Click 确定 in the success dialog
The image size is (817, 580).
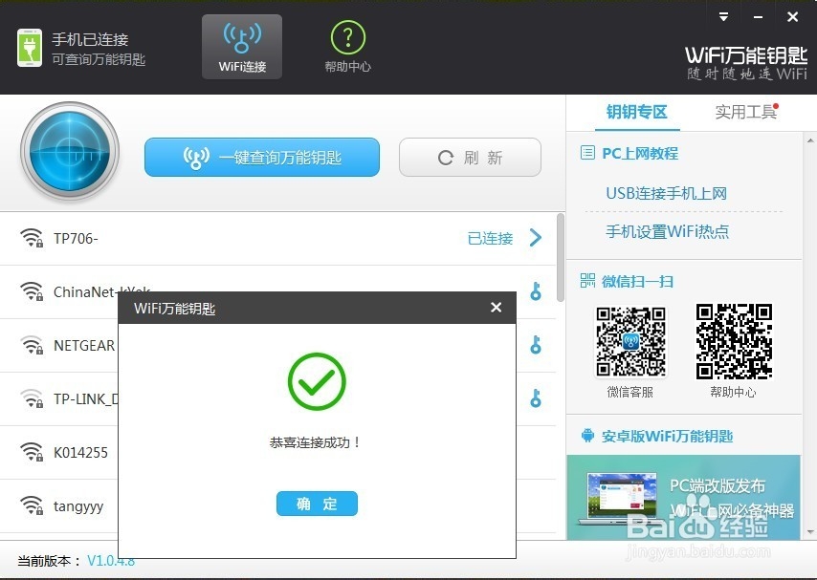click(317, 504)
